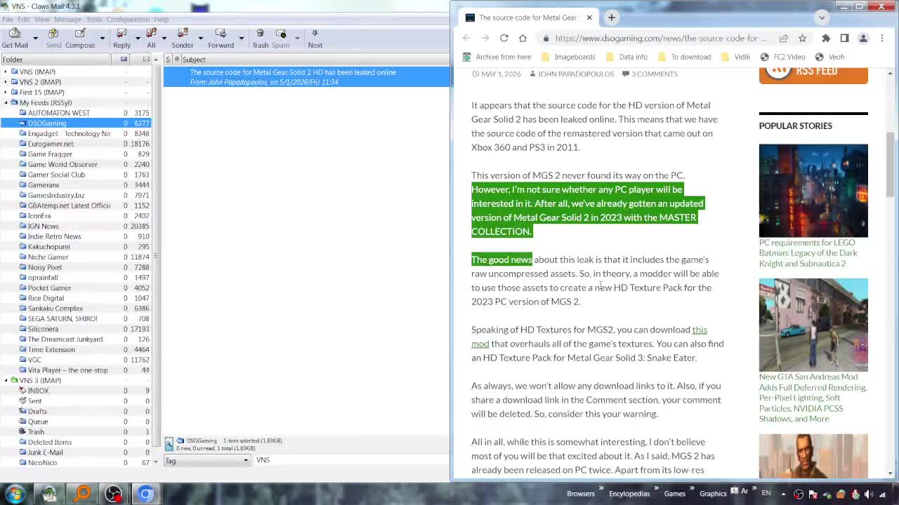Click the browser Home icon
The height and width of the screenshot is (505, 899).
pyautogui.click(x=523, y=38)
